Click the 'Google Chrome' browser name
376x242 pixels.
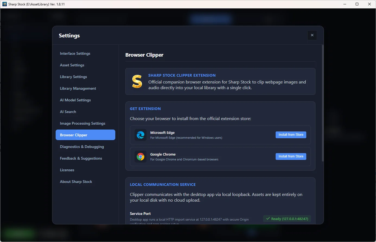[163, 154]
